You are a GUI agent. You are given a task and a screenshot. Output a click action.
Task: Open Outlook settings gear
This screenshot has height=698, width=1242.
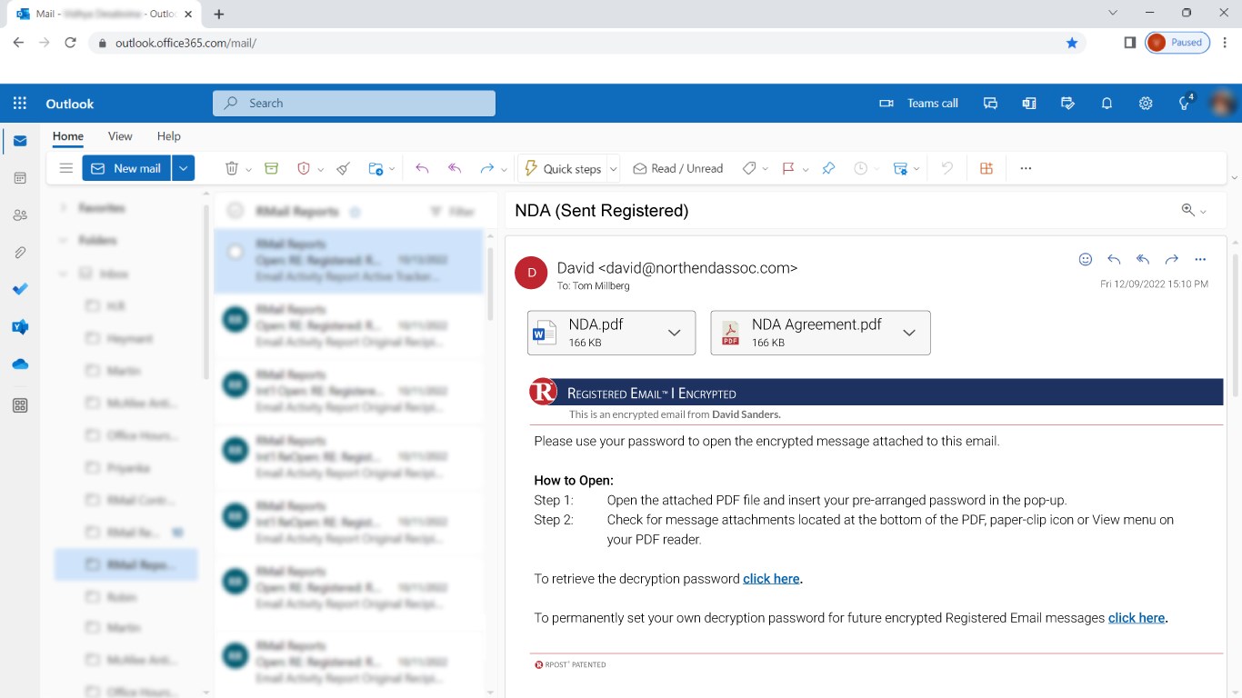(1146, 104)
